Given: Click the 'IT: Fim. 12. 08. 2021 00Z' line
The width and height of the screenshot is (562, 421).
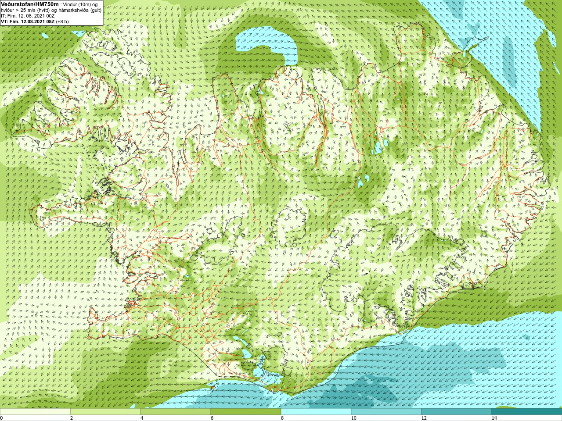Looking at the screenshot, I should (x=28, y=16).
